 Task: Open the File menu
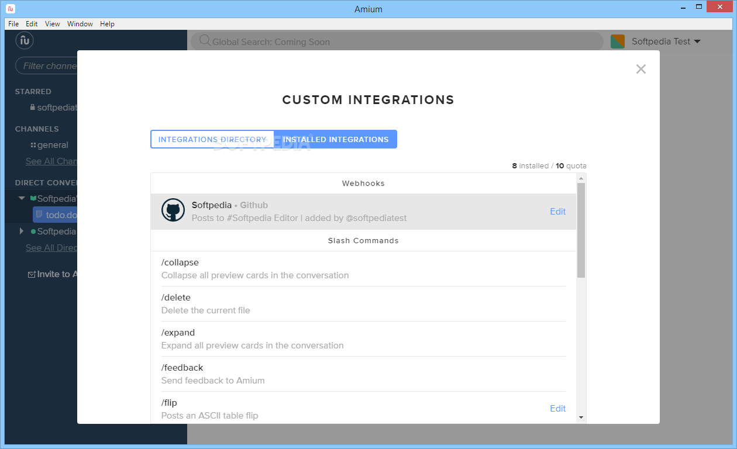[13, 24]
